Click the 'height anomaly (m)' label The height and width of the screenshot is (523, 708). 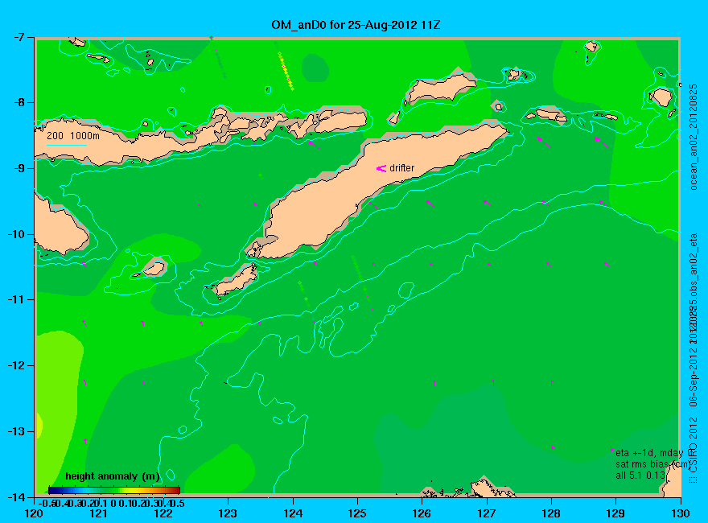click(x=113, y=476)
